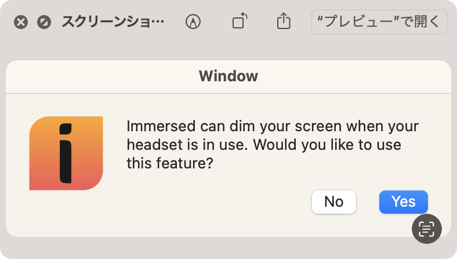Image resolution: width=457 pixels, height=259 pixels.
Task: Click the "Window" dialog title
Action: coord(228,76)
